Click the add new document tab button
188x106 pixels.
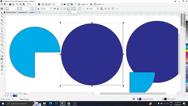pos(39,12)
